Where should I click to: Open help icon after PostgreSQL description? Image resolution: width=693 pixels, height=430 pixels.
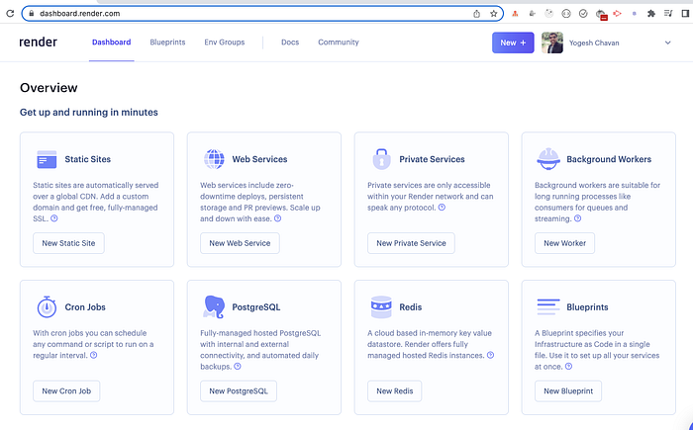(x=238, y=367)
